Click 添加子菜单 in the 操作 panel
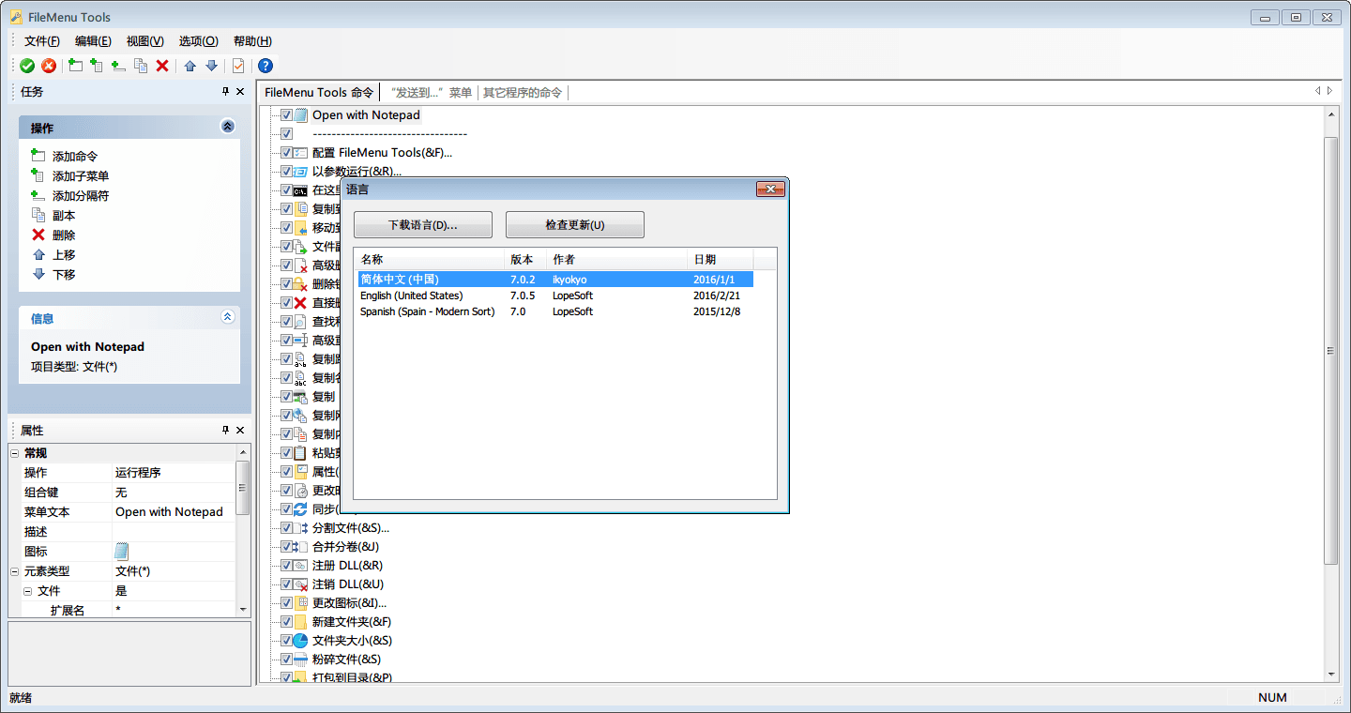Screen dimensions: 1351x713 pos(81,176)
